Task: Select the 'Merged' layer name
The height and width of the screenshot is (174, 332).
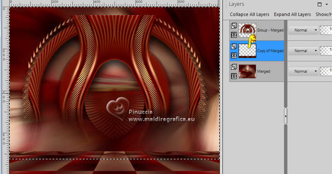Action: coord(263,71)
